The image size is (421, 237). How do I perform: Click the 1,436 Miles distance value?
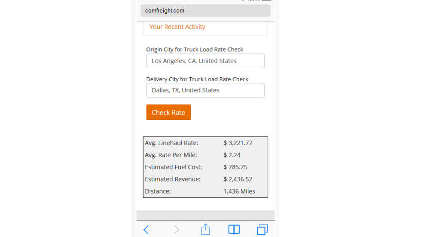(239, 191)
